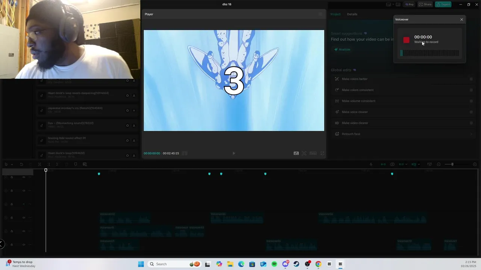
Task: Click the last teal timeline marker
Action: pyautogui.click(x=392, y=174)
